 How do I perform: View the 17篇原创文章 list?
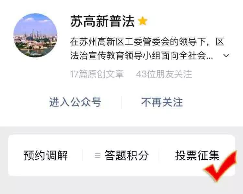(x=97, y=74)
